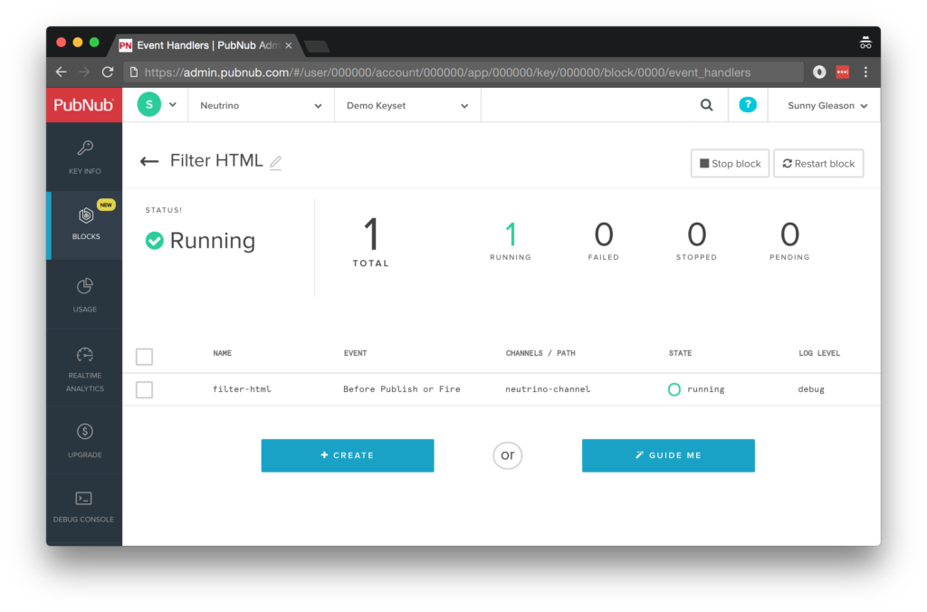The height and width of the screenshot is (612, 927).
Task: Open help question mark icon
Action: pos(747,105)
